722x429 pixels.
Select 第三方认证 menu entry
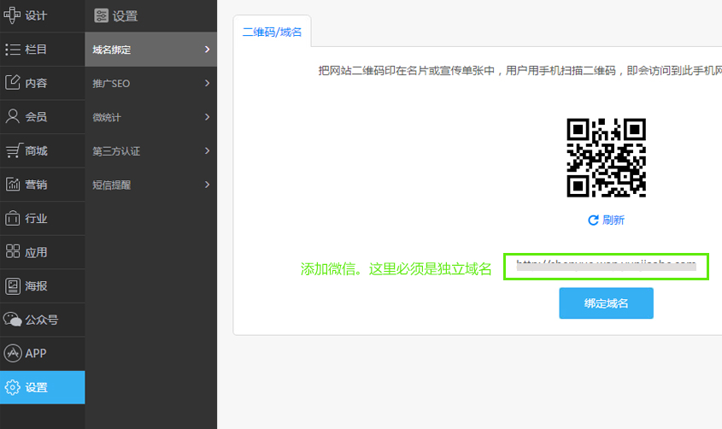[150, 151]
